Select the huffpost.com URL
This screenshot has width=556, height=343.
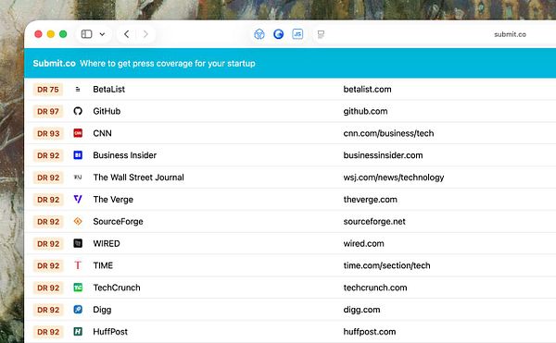[x=370, y=332]
